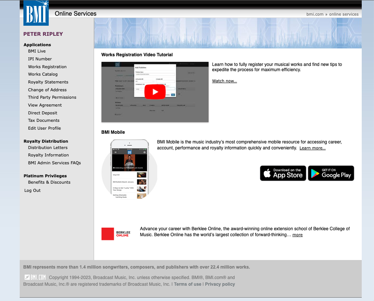
Task: Click the BMI Mobile phone image
Action: tap(129, 169)
